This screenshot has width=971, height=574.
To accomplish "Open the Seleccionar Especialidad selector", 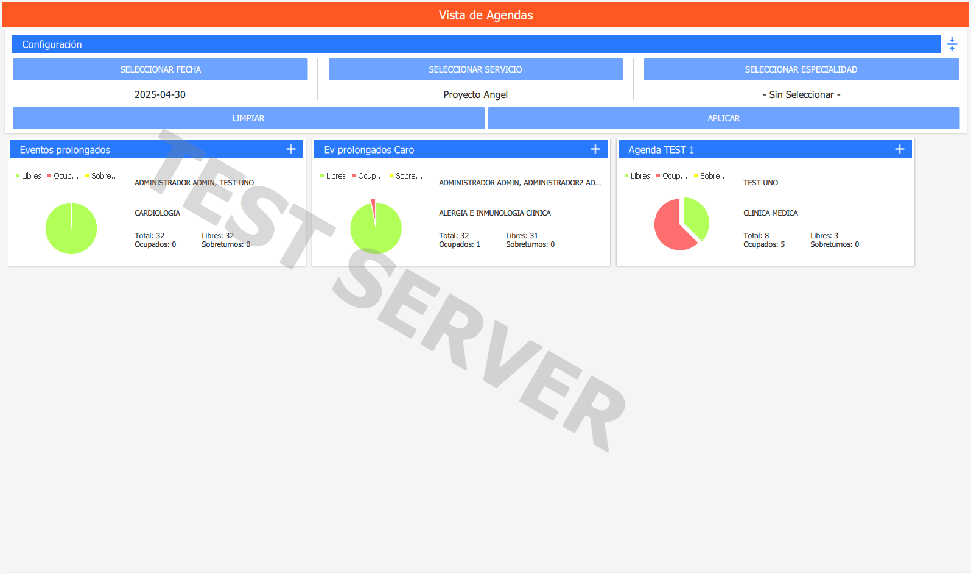I will pos(801,69).
